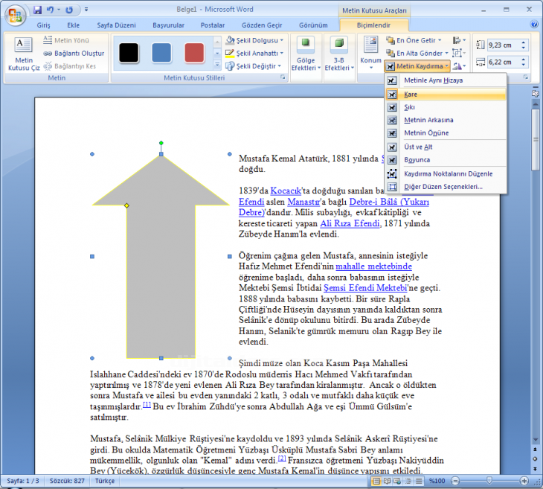Open the align objects icon menu

click(x=459, y=40)
